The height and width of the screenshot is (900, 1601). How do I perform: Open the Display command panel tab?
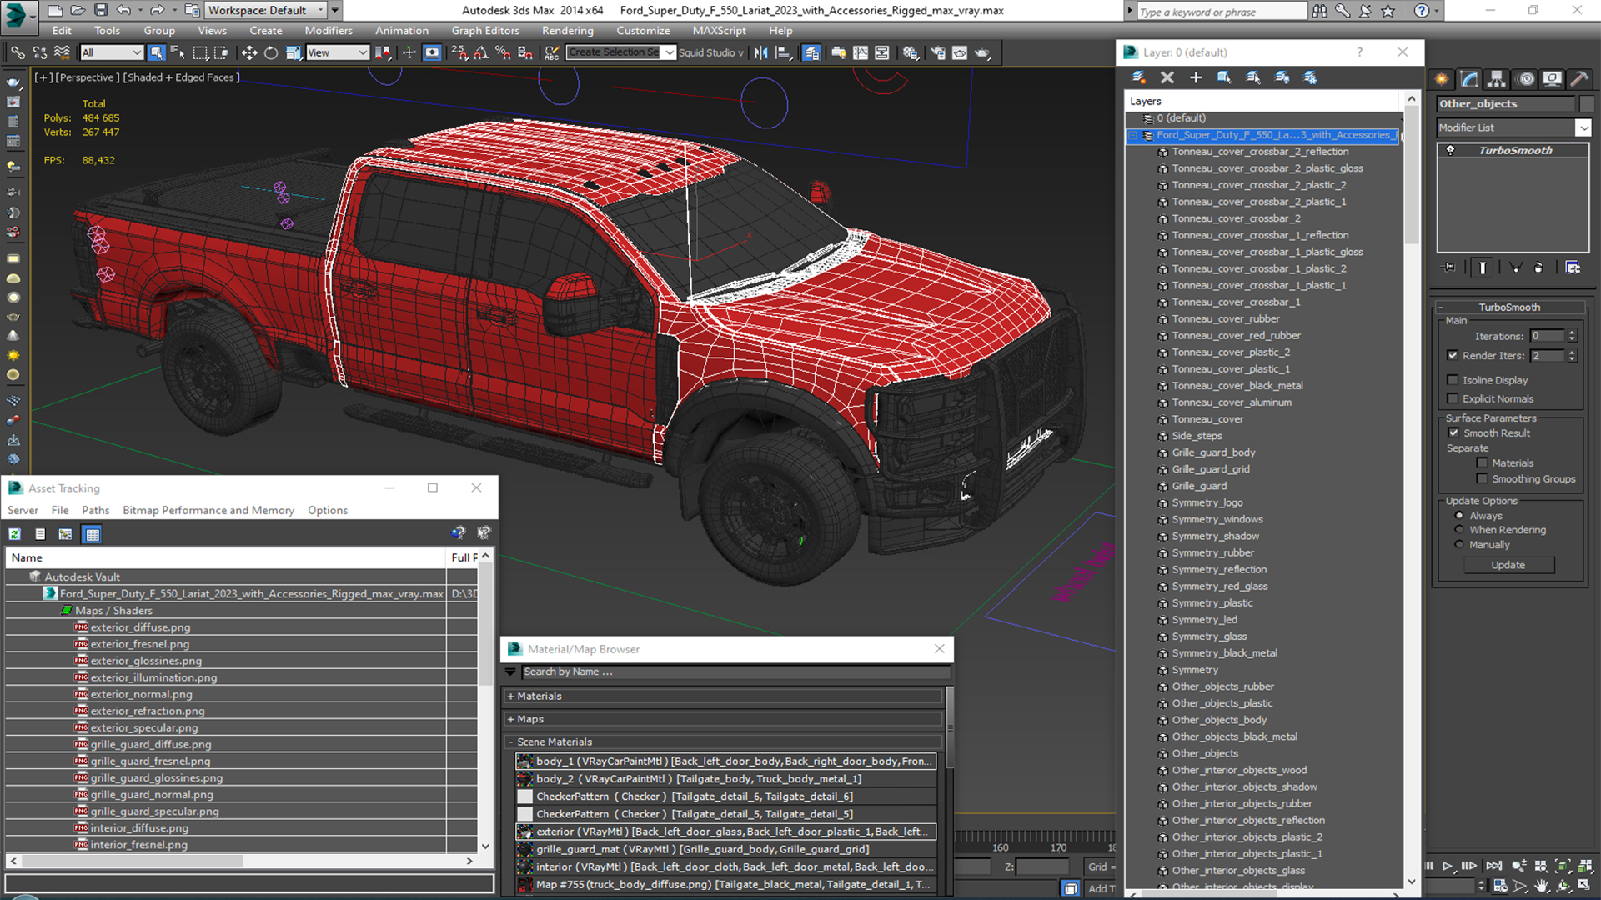coord(1552,79)
